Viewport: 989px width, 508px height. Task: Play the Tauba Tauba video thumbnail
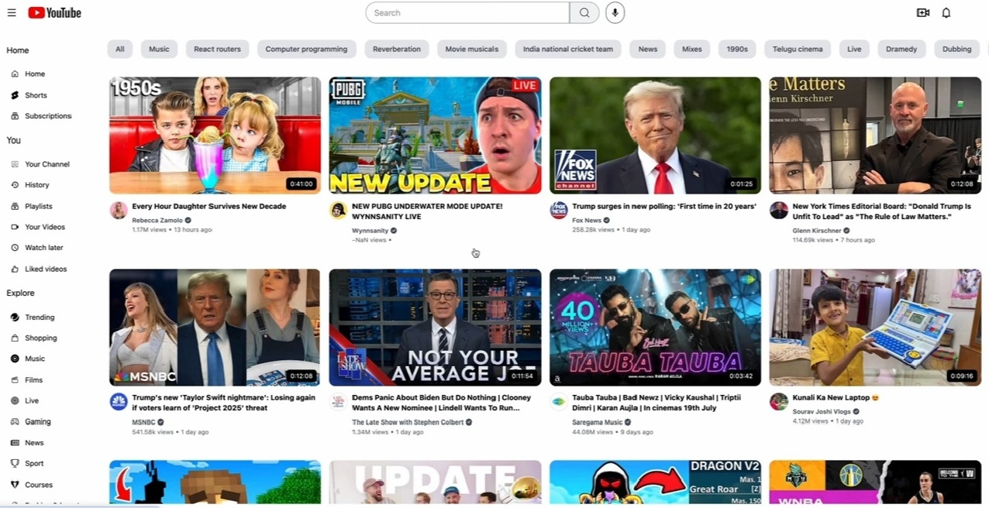pos(655,327)
